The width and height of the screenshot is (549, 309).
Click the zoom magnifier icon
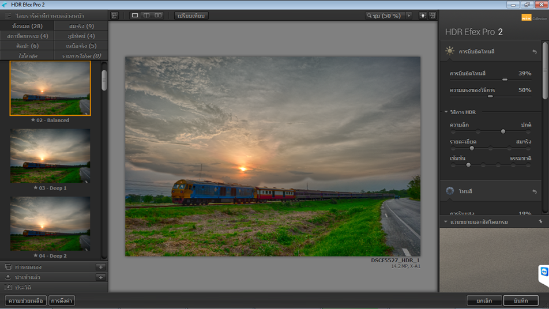point(369,16)
